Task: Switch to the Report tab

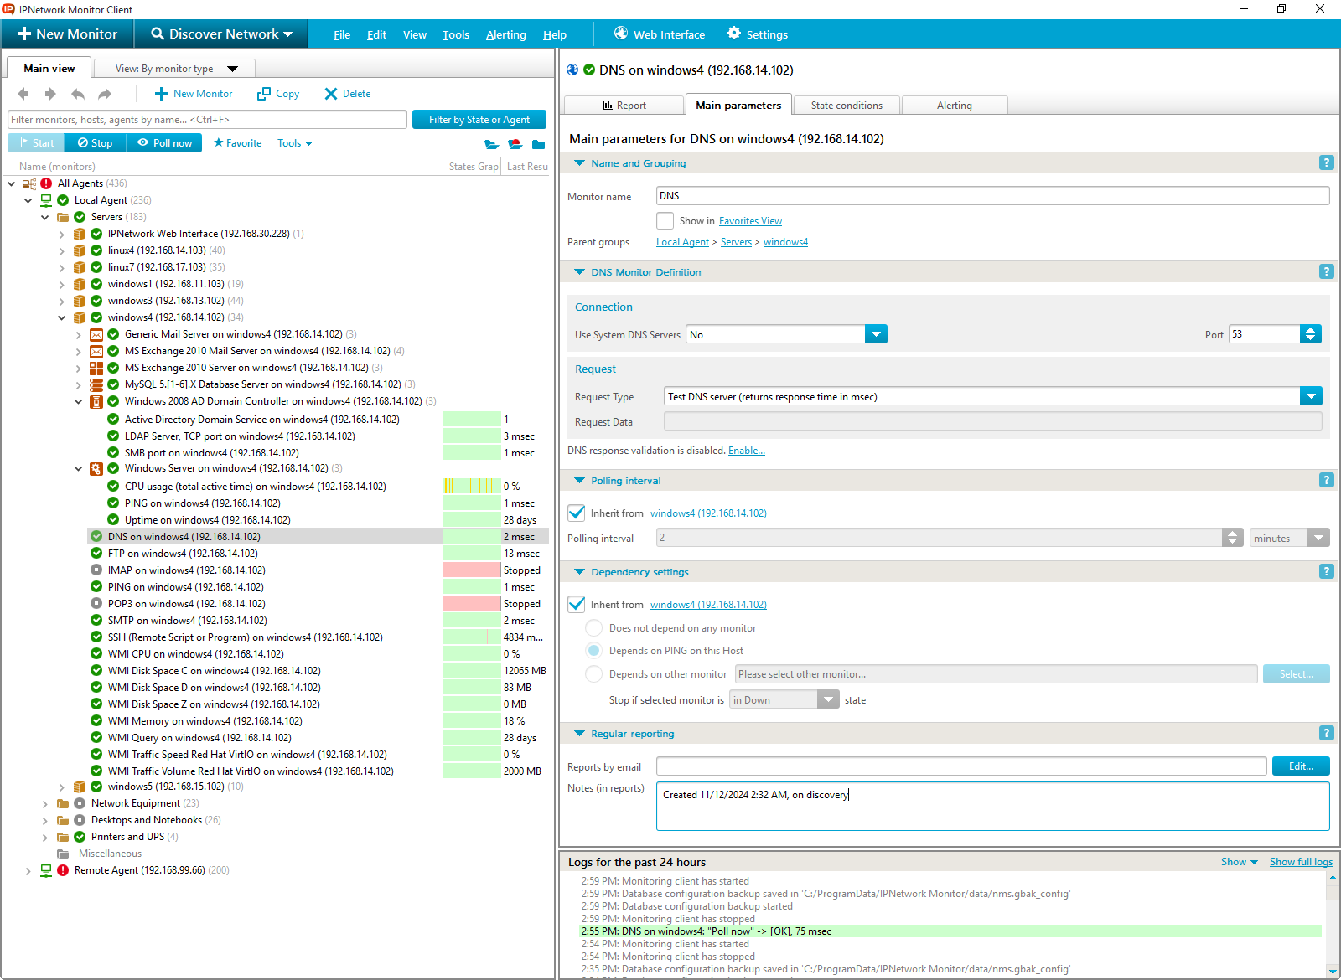Action: pos(624,106)
